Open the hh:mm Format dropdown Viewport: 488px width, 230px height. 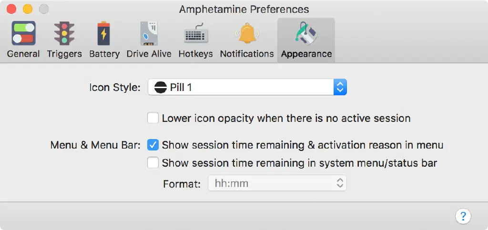pyautogui.click(x=277, y=183)
